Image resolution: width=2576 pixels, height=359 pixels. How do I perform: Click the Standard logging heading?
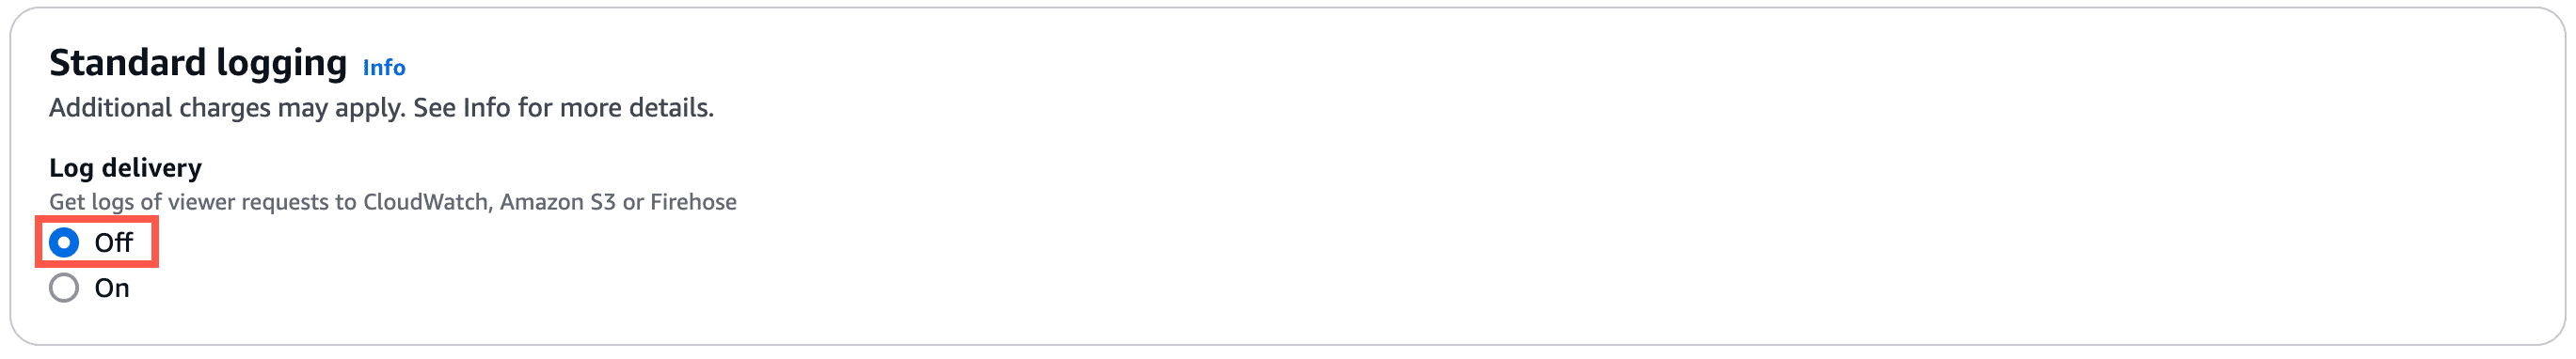(x=198, y=63)
